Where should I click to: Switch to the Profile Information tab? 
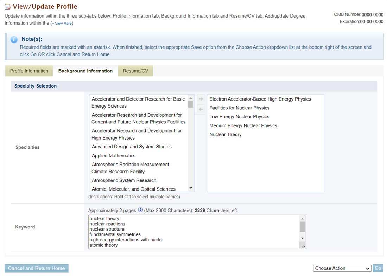(x=29, y=71)
